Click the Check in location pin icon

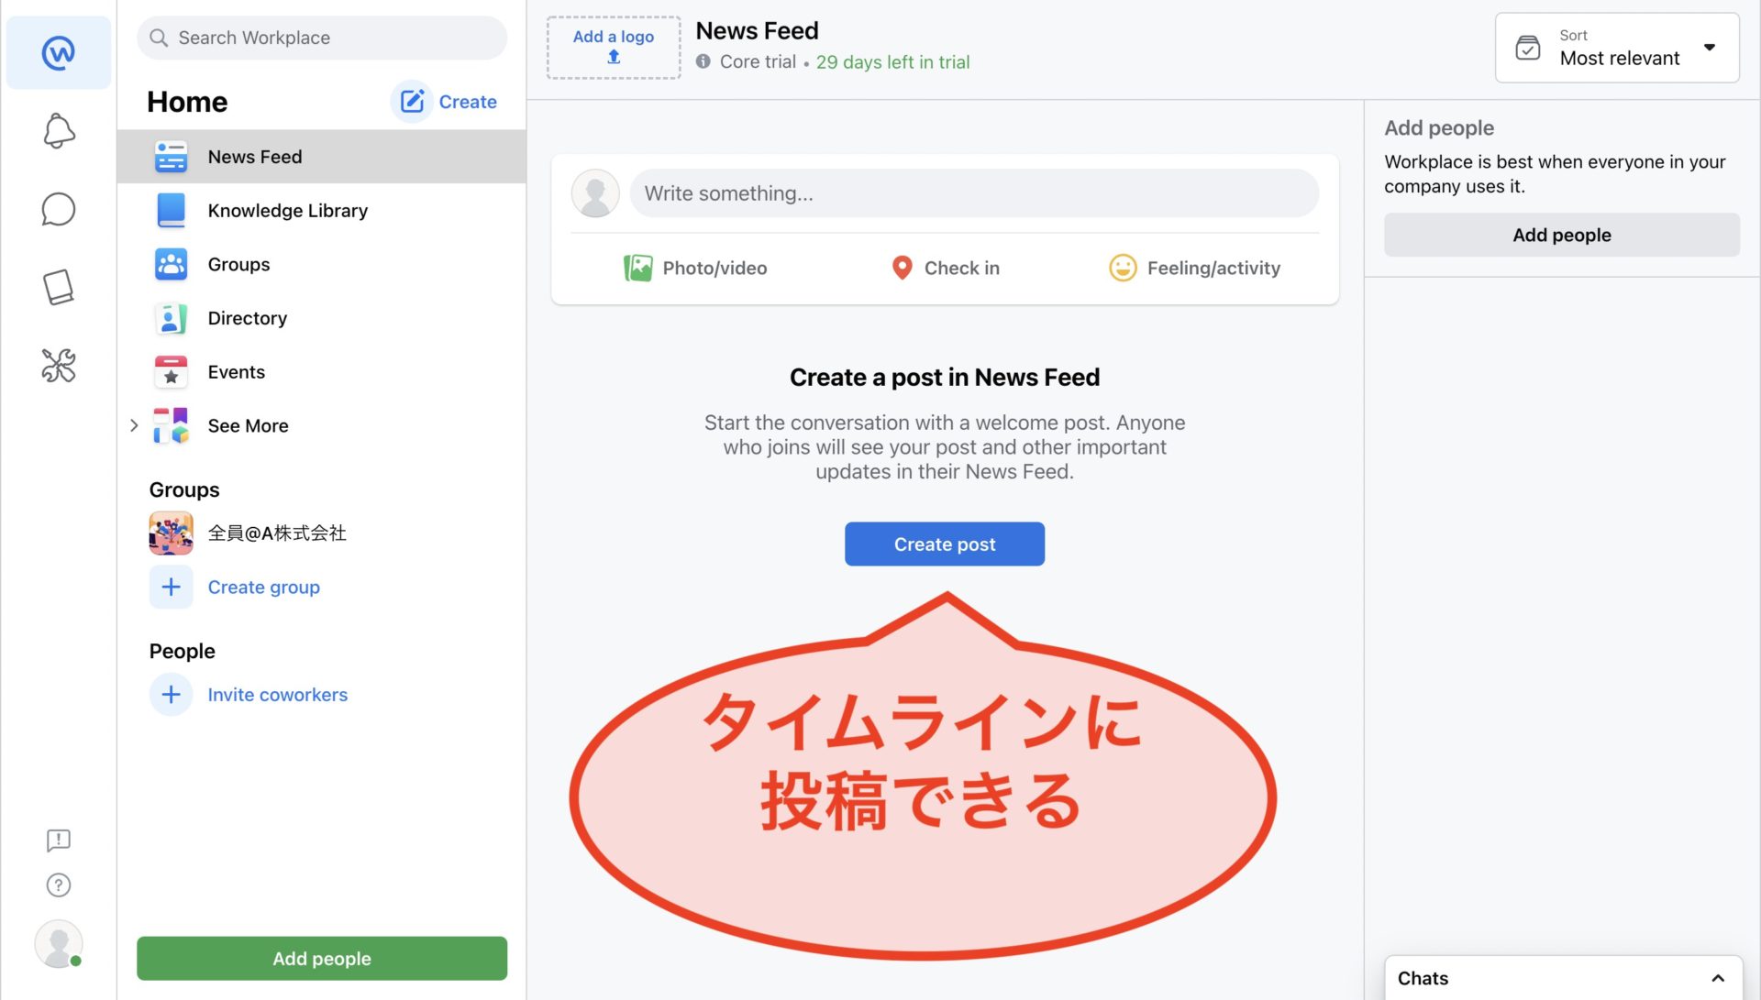903,268
